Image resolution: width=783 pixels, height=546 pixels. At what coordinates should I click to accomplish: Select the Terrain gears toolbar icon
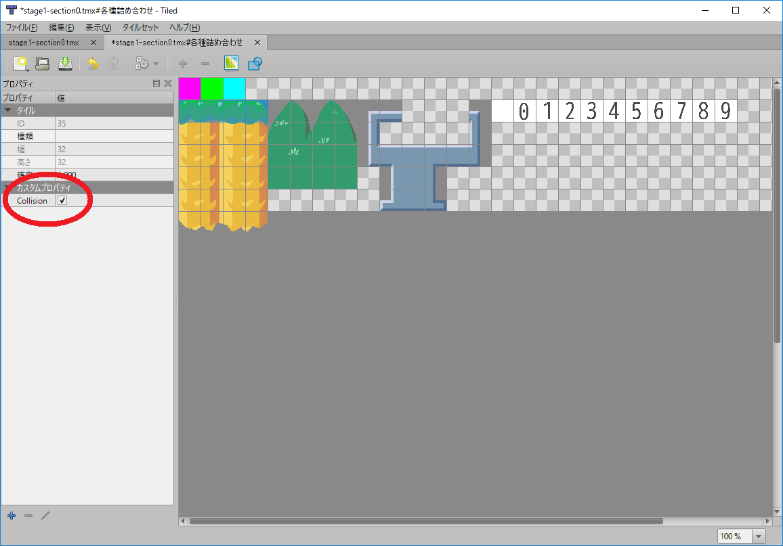click(143, 63)
